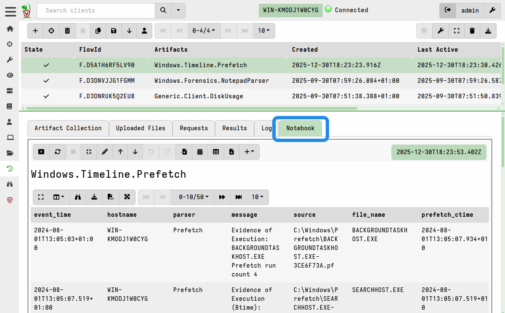Delete the notebook cell with the X icon

[x=41, y=152]
